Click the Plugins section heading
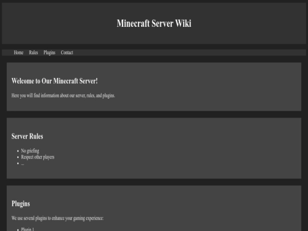Screen dimensions: 308x231 click(x=21, y=204)
